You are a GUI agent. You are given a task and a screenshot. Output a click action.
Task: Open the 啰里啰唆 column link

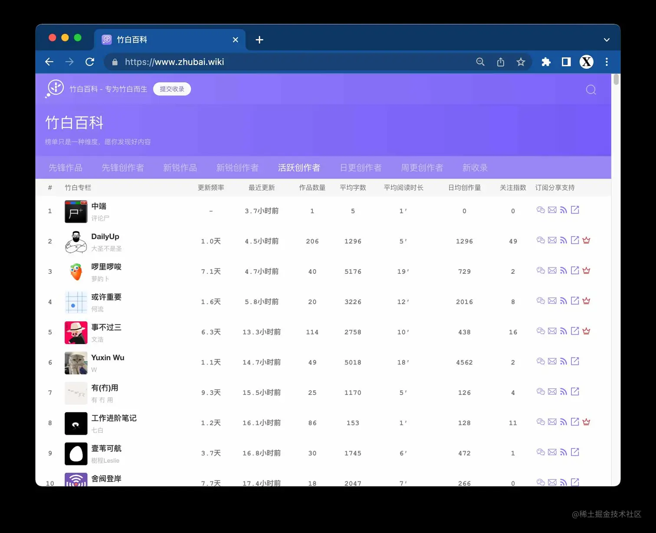106,267
